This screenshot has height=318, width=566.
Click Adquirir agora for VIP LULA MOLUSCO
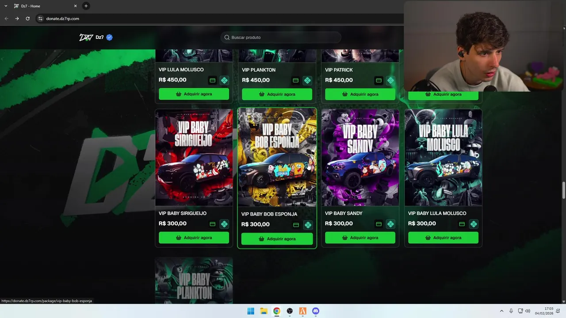194,94
